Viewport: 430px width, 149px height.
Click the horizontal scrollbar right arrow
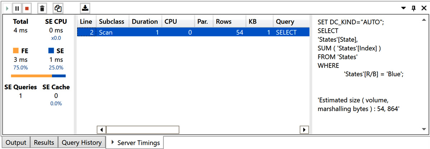tap(305, 129)
